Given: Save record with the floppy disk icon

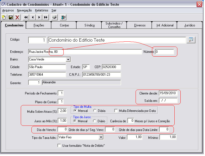Looking at the screenshot, I should pyautogui.click(x=11, y=17).
